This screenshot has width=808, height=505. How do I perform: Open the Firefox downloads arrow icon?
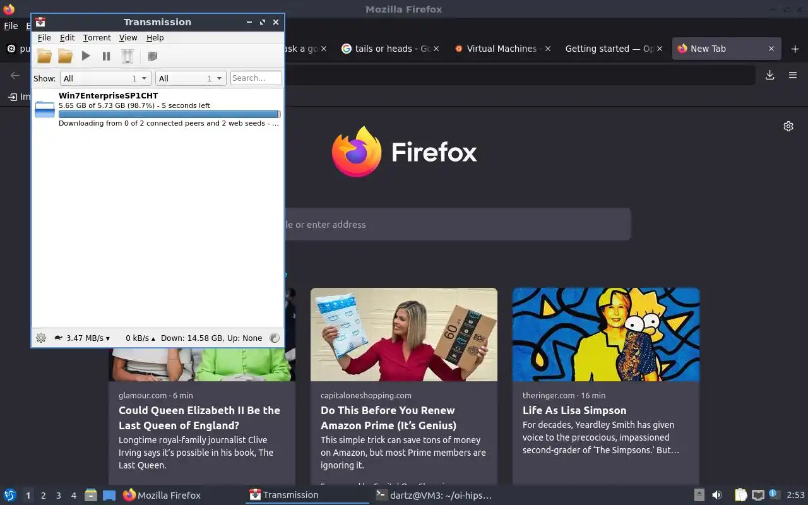(x=769, y=75)
